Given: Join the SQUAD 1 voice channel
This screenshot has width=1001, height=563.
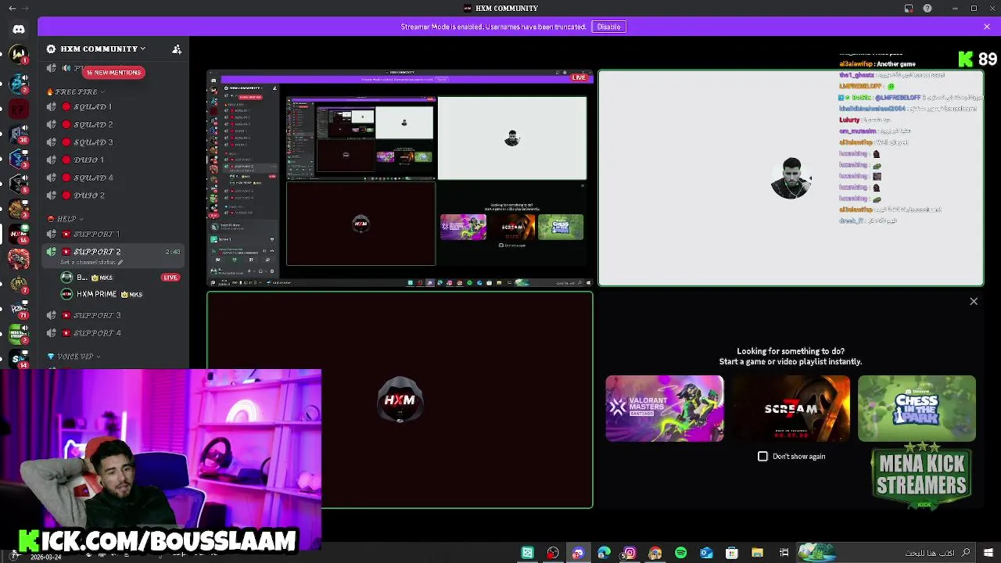Looking at the screenshot, I should click(x=115, y=107).
